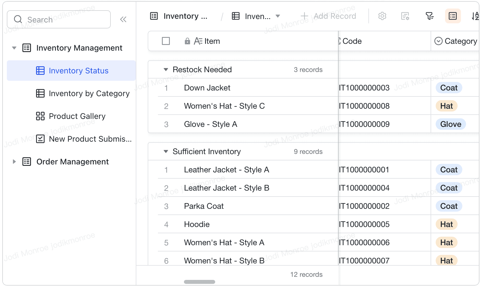Click the Inventory Status grid icon

tap(40, 71)
